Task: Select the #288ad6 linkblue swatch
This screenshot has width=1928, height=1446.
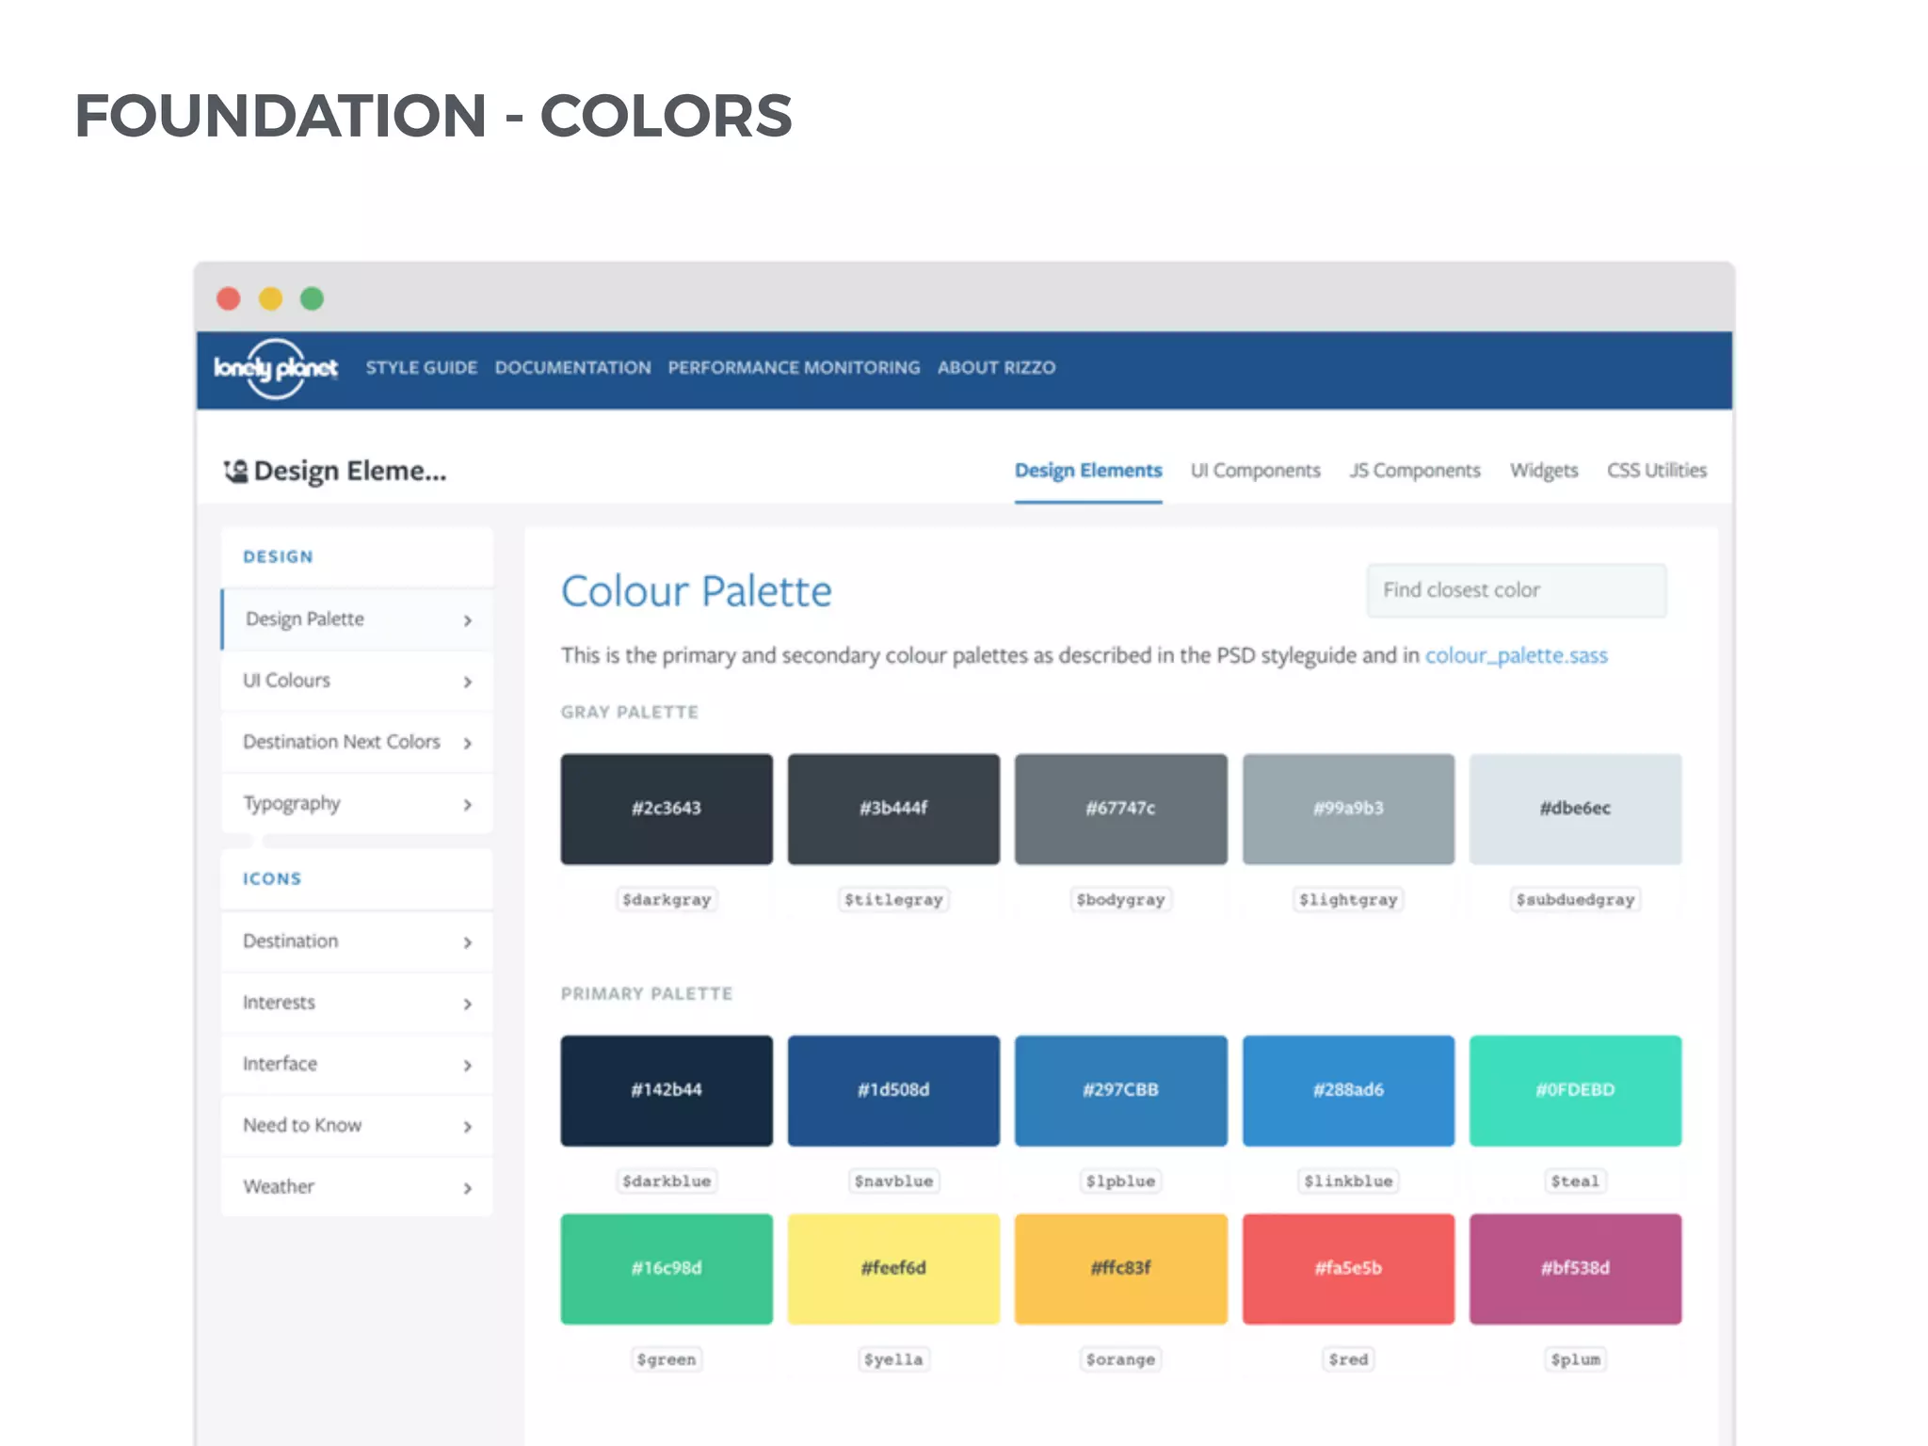Action: 1348,1090
